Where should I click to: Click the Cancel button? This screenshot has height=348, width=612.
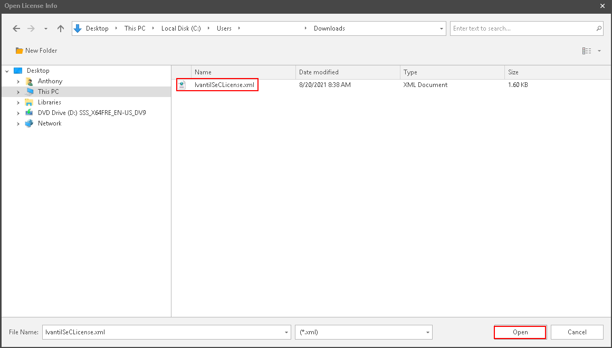tap(577, 332)
